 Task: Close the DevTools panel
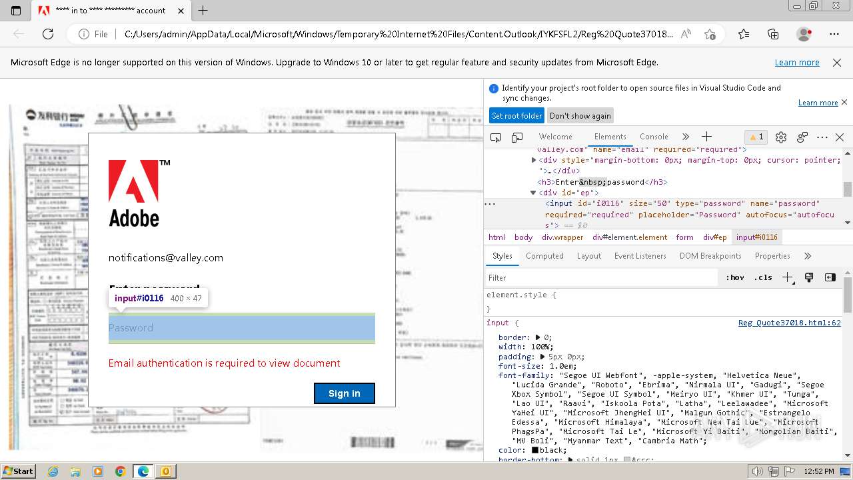(840, 137)
